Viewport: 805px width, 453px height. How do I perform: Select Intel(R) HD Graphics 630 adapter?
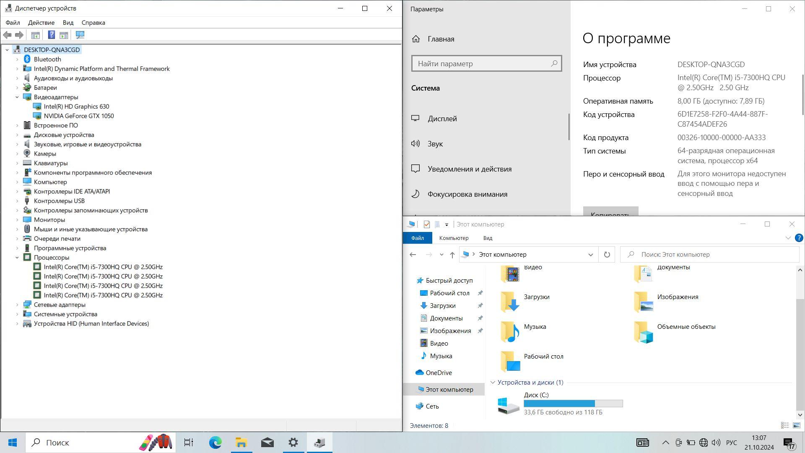click(76, 107)
